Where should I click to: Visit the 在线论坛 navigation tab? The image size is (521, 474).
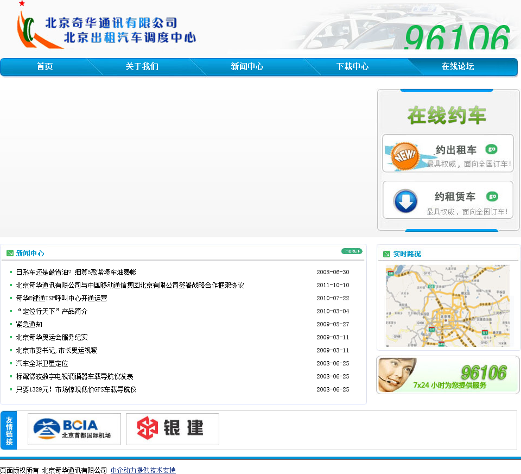(x=458, y=67)
